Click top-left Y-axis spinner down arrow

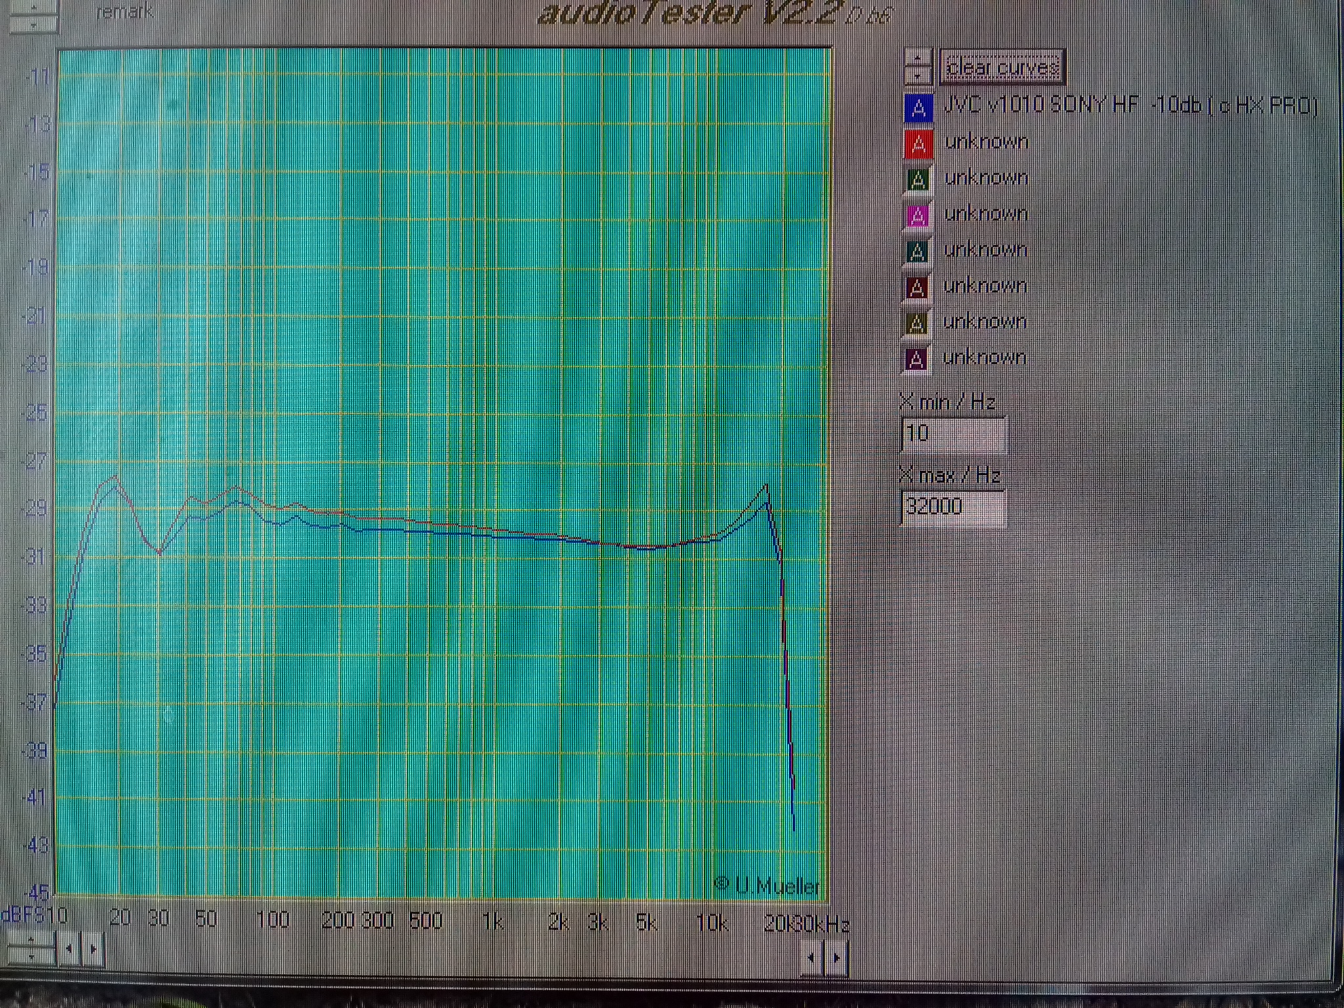point(33,25)
